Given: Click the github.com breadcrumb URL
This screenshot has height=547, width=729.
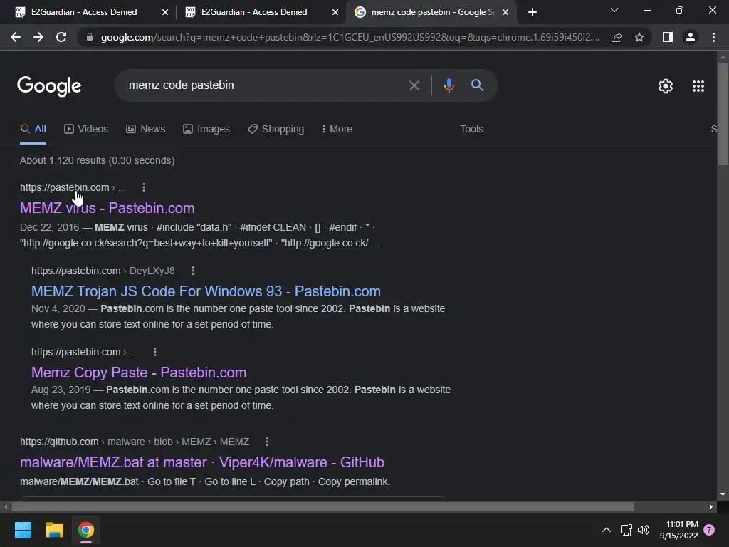Looking at the screenshot, I should point(135,442).
